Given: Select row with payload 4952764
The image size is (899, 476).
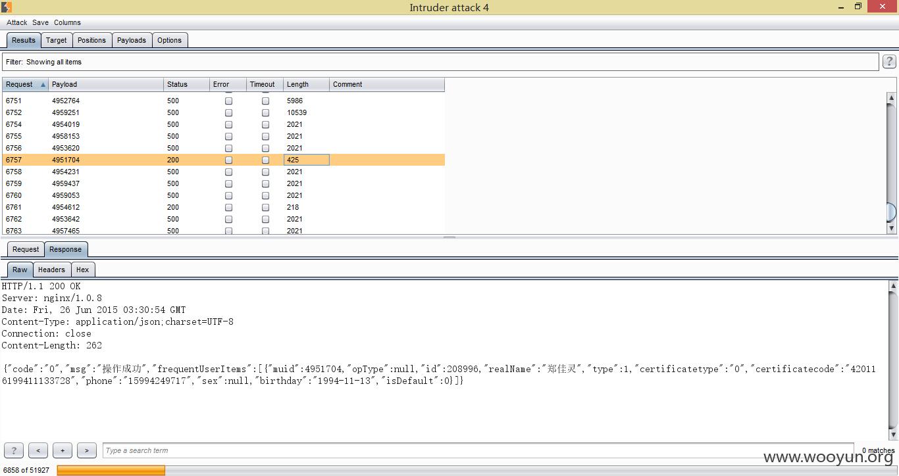Looking at the screenshot, I should [223, 101].
